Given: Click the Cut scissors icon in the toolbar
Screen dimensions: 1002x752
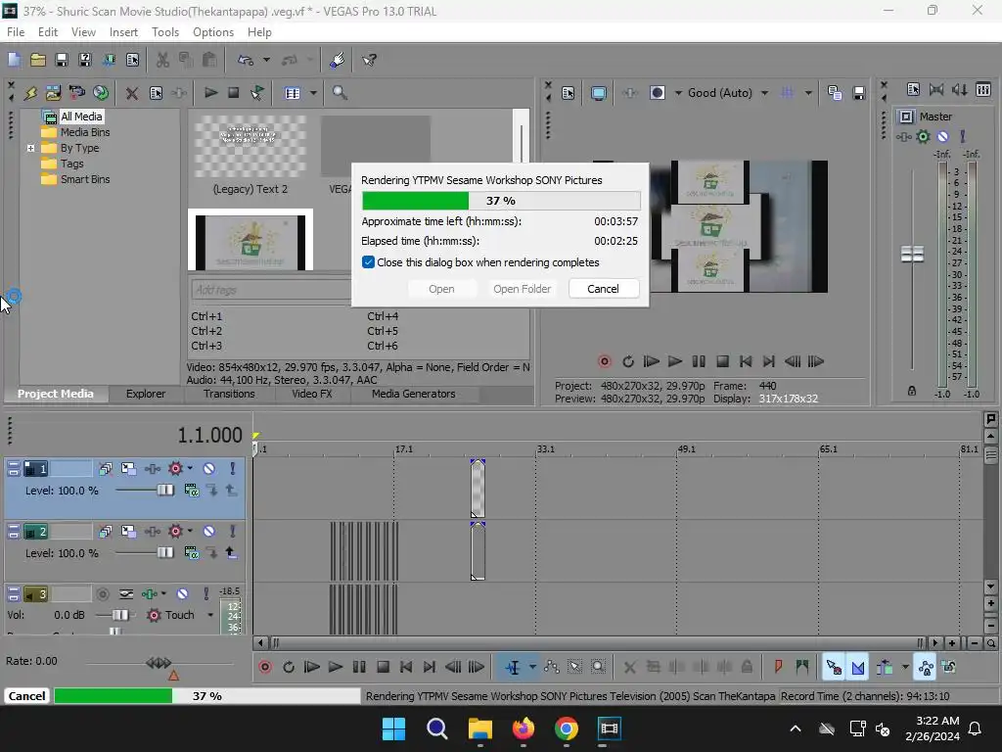Looking at the screenshot, I should pos(162,60).
